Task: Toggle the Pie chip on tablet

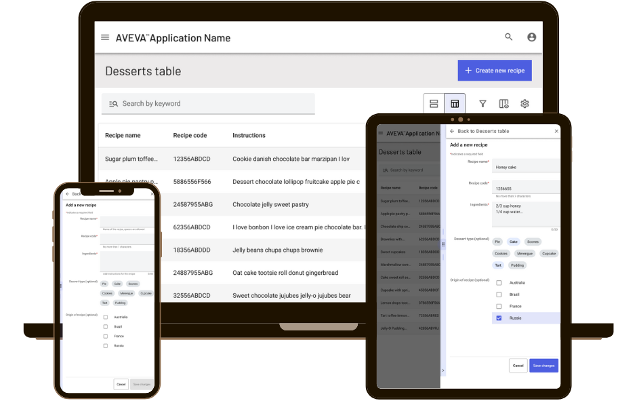Action: click(x=497, y=242)
